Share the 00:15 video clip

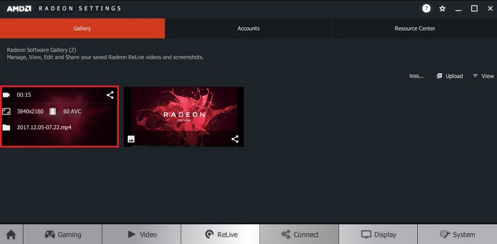coord(110,95)
